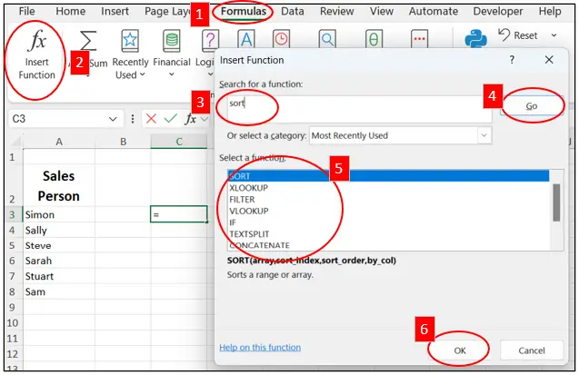Click cell C3 containing equals sign

(x=179, y=214)
